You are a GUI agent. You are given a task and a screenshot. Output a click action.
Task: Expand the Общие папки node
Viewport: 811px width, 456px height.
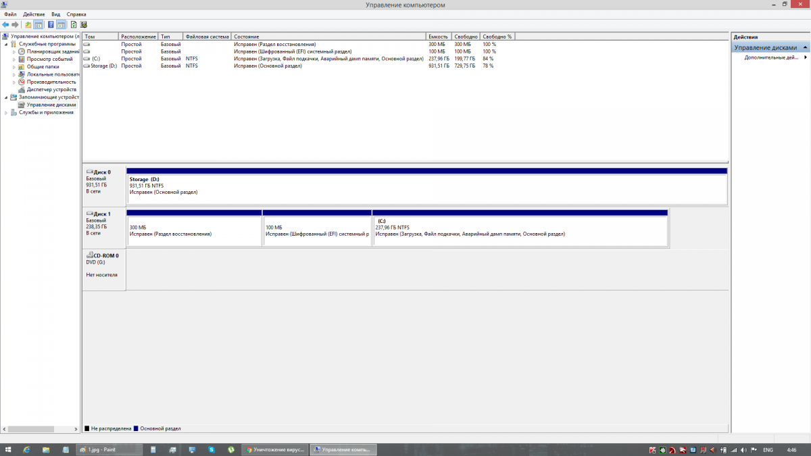[14, 67]
